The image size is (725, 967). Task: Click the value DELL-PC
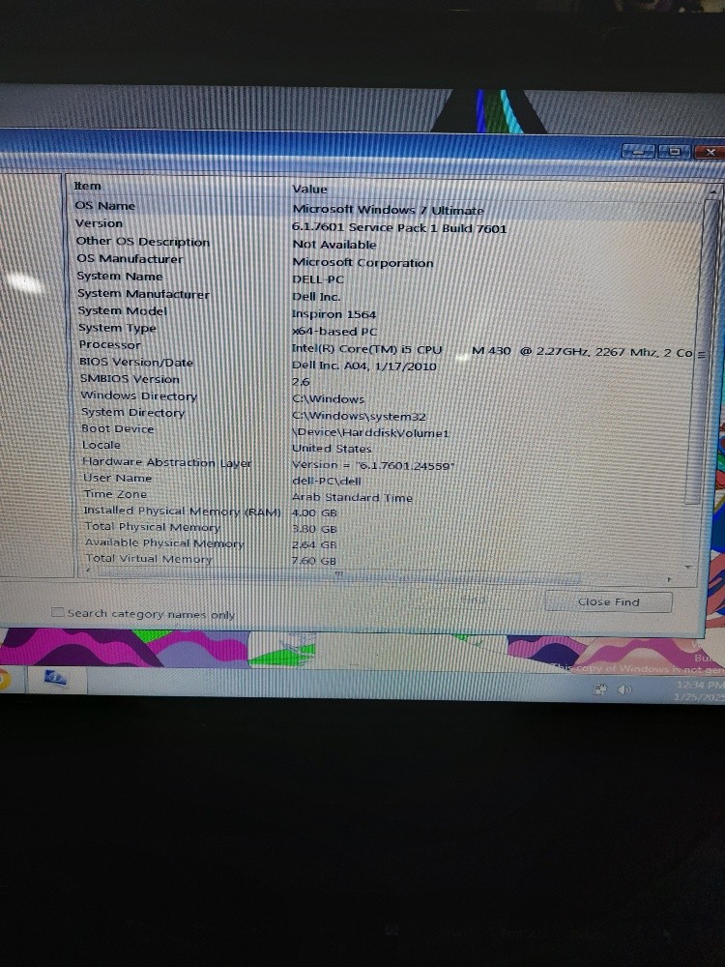pos(317,279)
